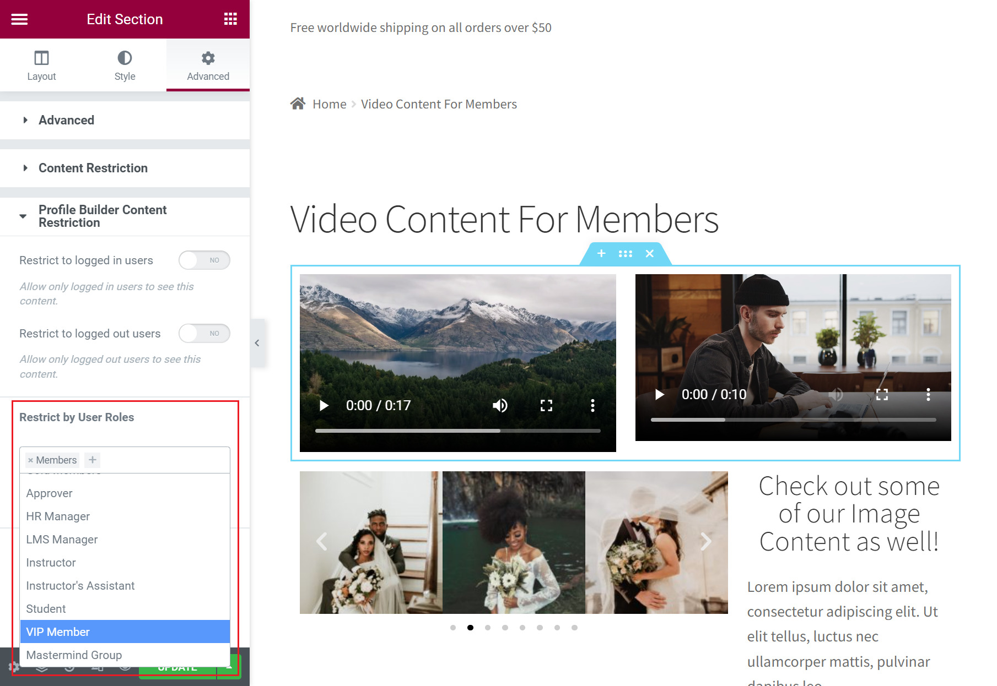Play the man writing video

[x=660, y=395]
